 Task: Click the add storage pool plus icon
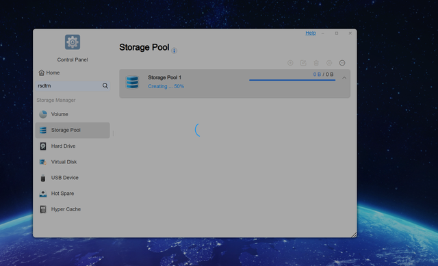(290, 63)
